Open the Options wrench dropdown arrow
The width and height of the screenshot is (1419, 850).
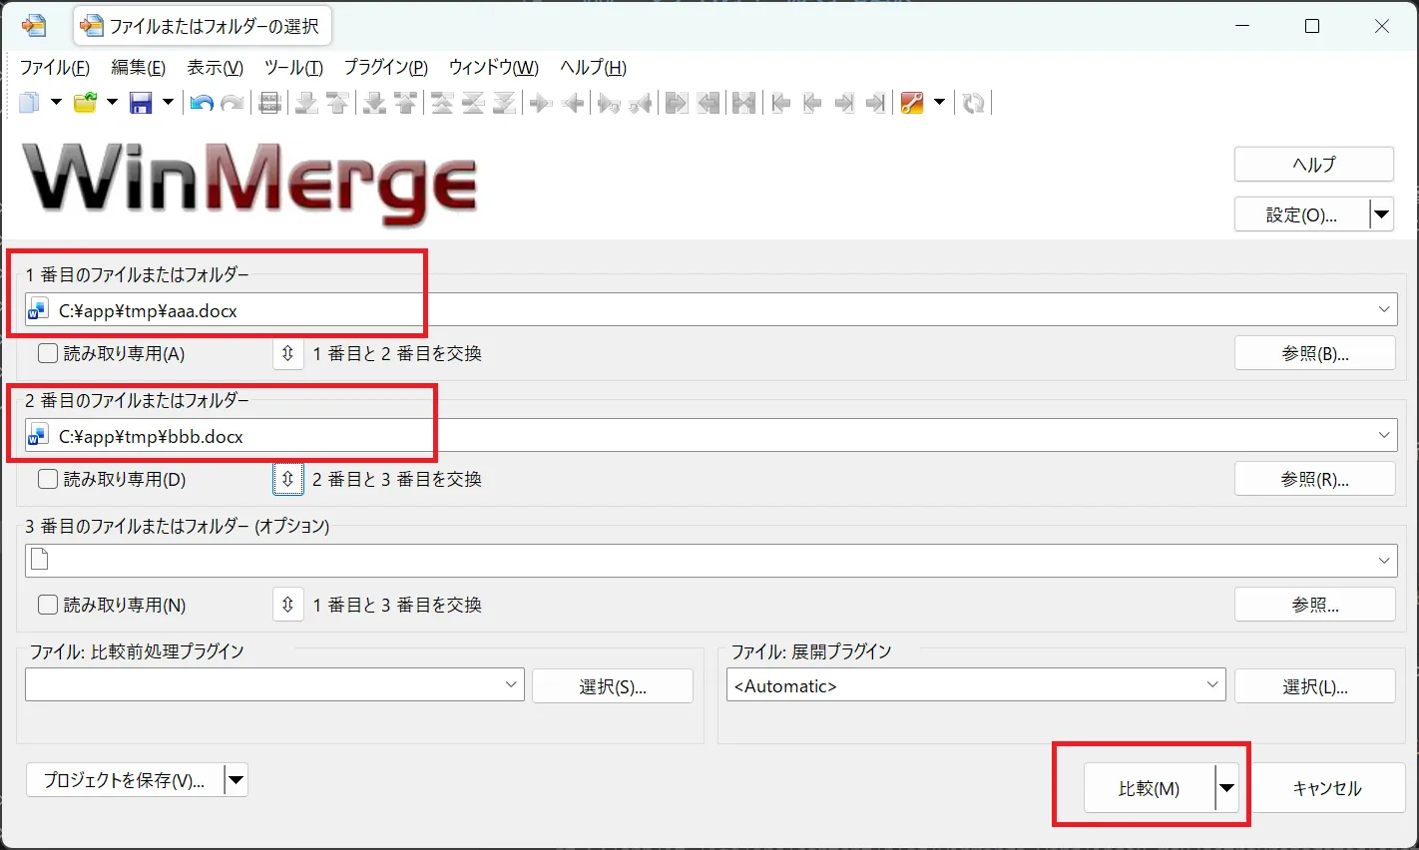point(939,103)
